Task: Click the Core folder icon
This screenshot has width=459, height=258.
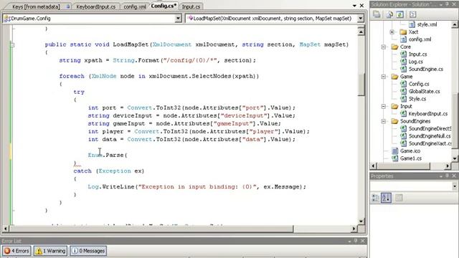Action: tap(394, 47)
